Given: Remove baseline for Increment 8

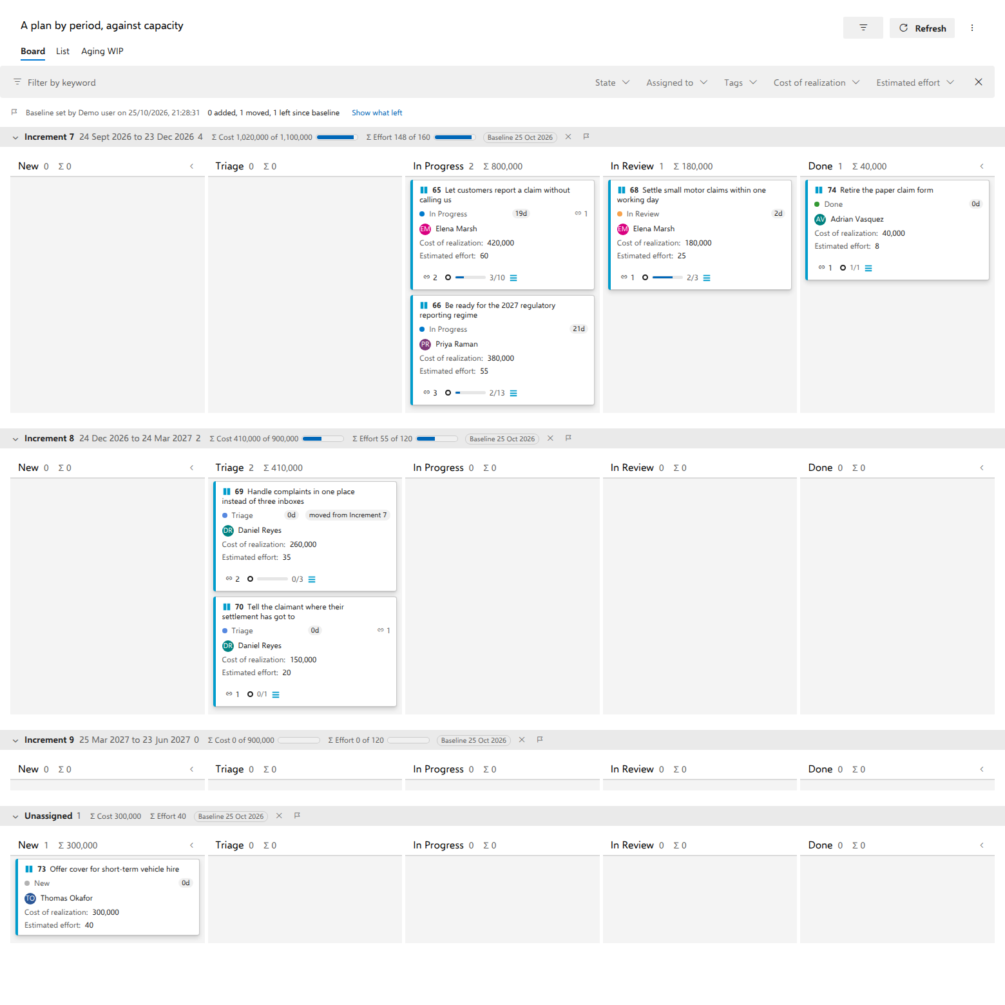Looking at the screenshot, I should pyautogui.click(x=550, y=438).
